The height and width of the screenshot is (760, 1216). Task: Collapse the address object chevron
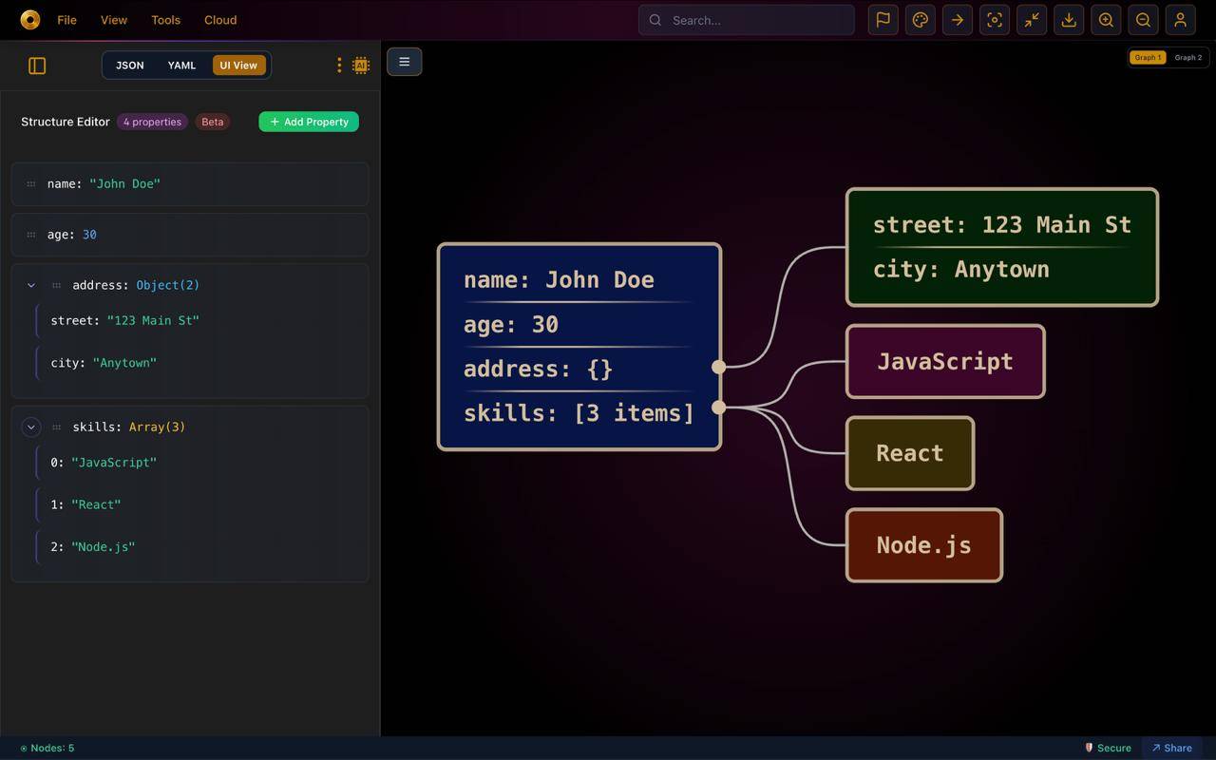[31, 285]
